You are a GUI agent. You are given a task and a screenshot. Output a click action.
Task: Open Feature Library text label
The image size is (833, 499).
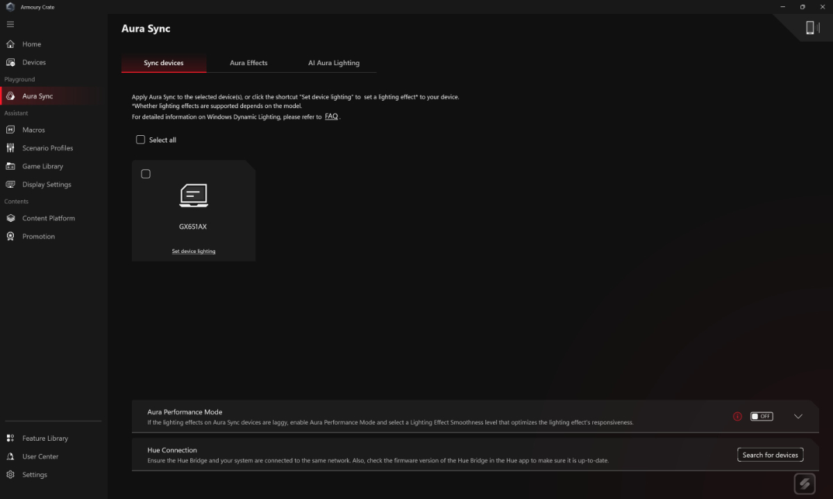[x=45, y=439]
